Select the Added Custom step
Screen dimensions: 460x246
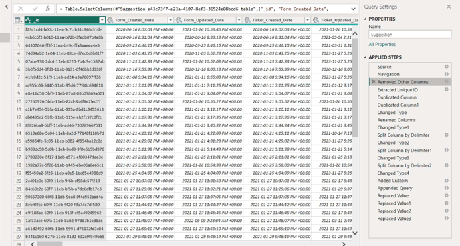point(392,181)
